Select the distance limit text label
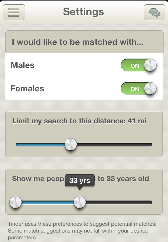168x242 pixels. point(79,121)
